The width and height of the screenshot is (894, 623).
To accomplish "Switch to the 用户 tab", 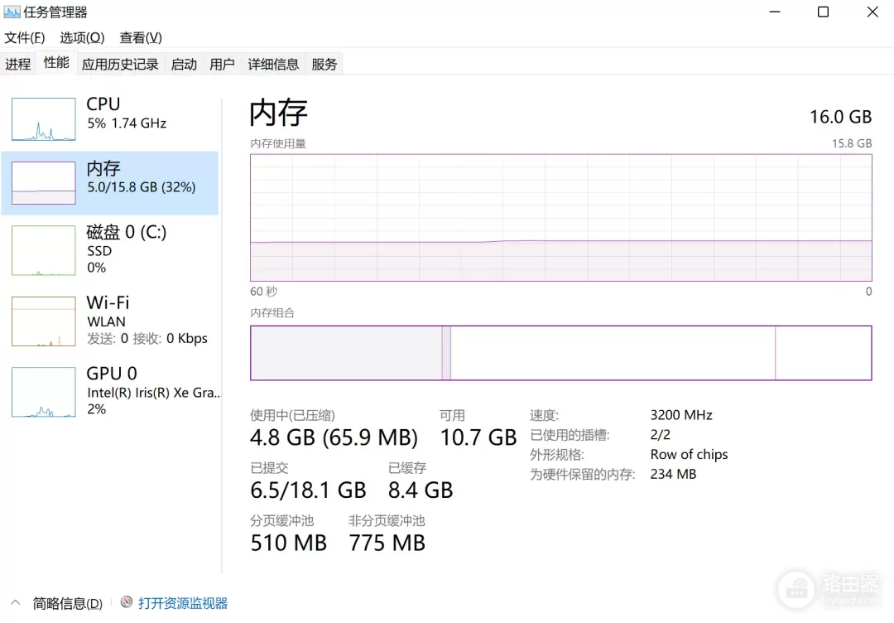I will (x=222, y=64).
